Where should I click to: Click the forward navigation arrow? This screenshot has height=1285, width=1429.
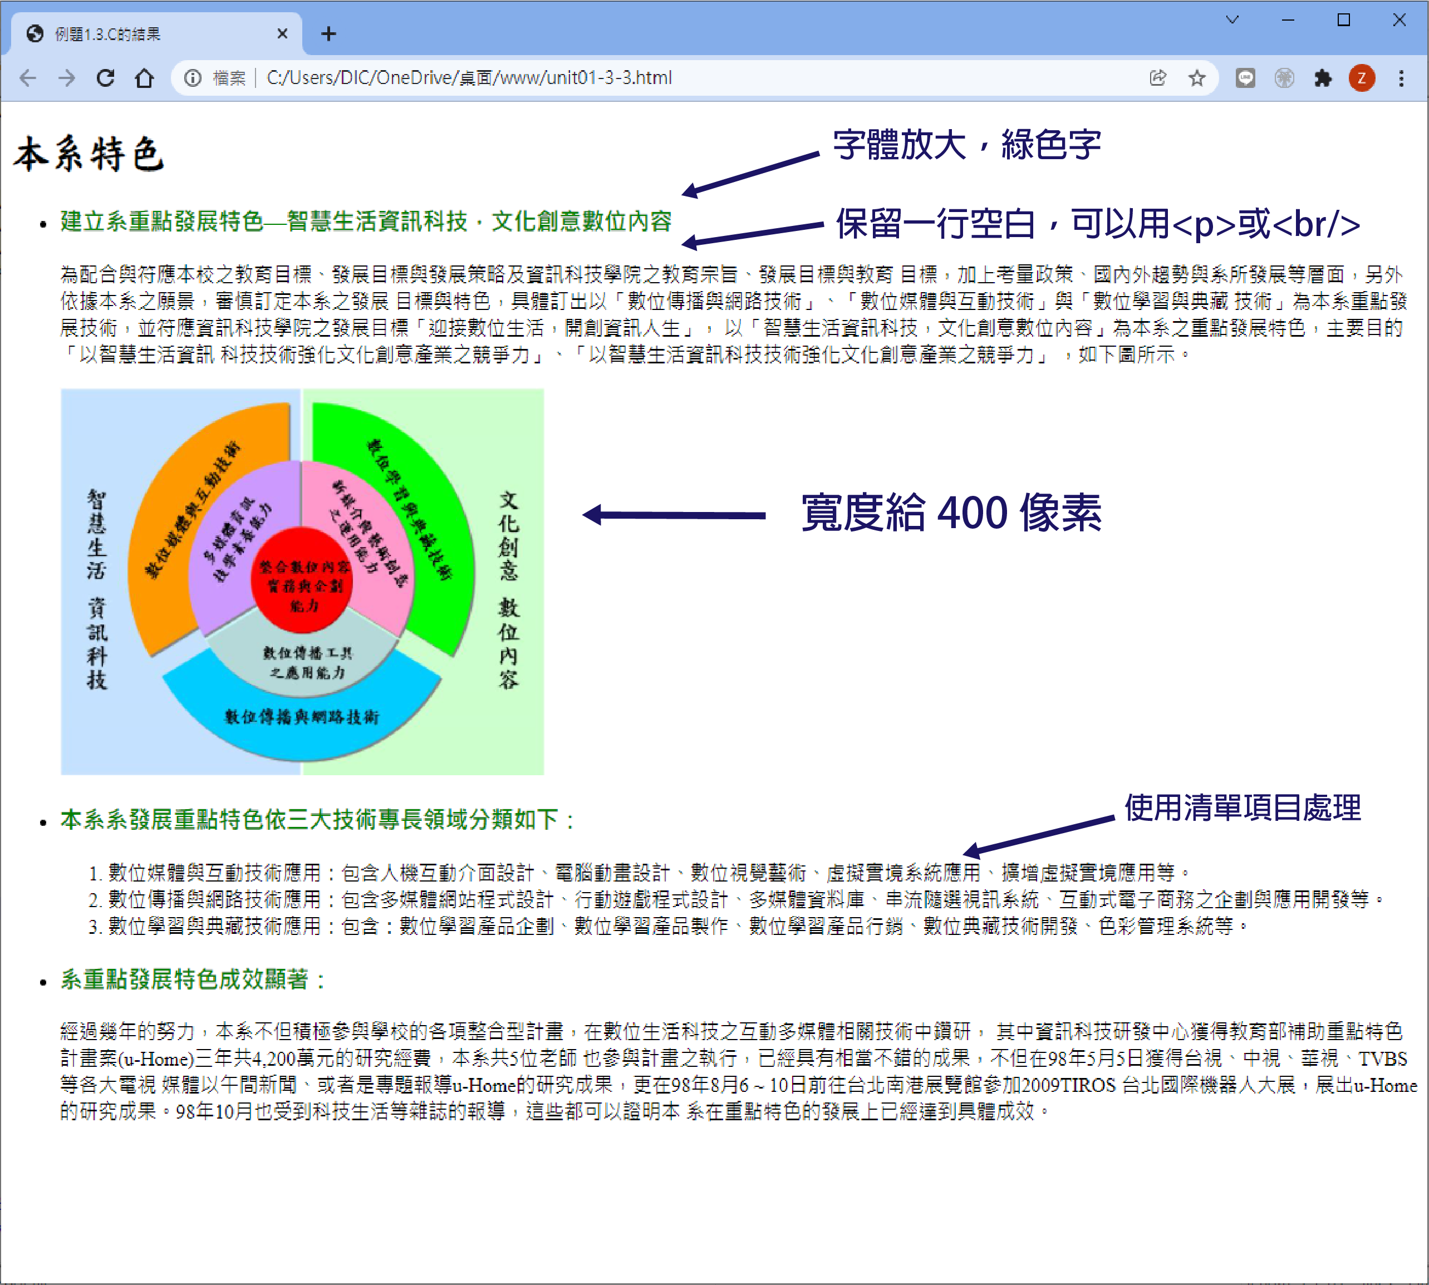[x=66, y=78]
